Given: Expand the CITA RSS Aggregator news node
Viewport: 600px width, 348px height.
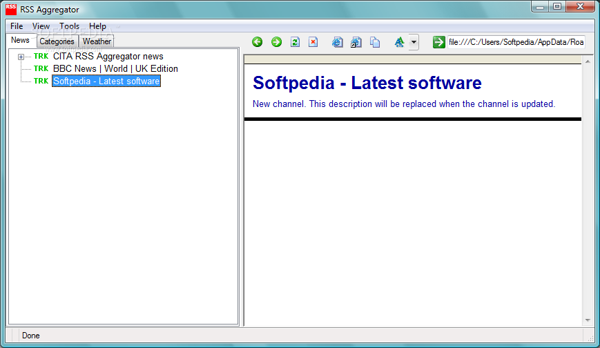Looking at the screenshot, I should point(21,57).
